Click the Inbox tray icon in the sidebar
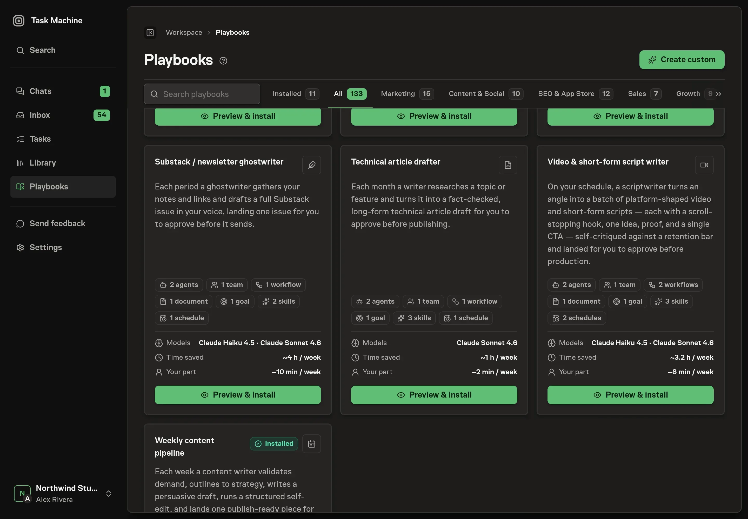The width and height of the screenshot is (748, 519). point(20,115)
